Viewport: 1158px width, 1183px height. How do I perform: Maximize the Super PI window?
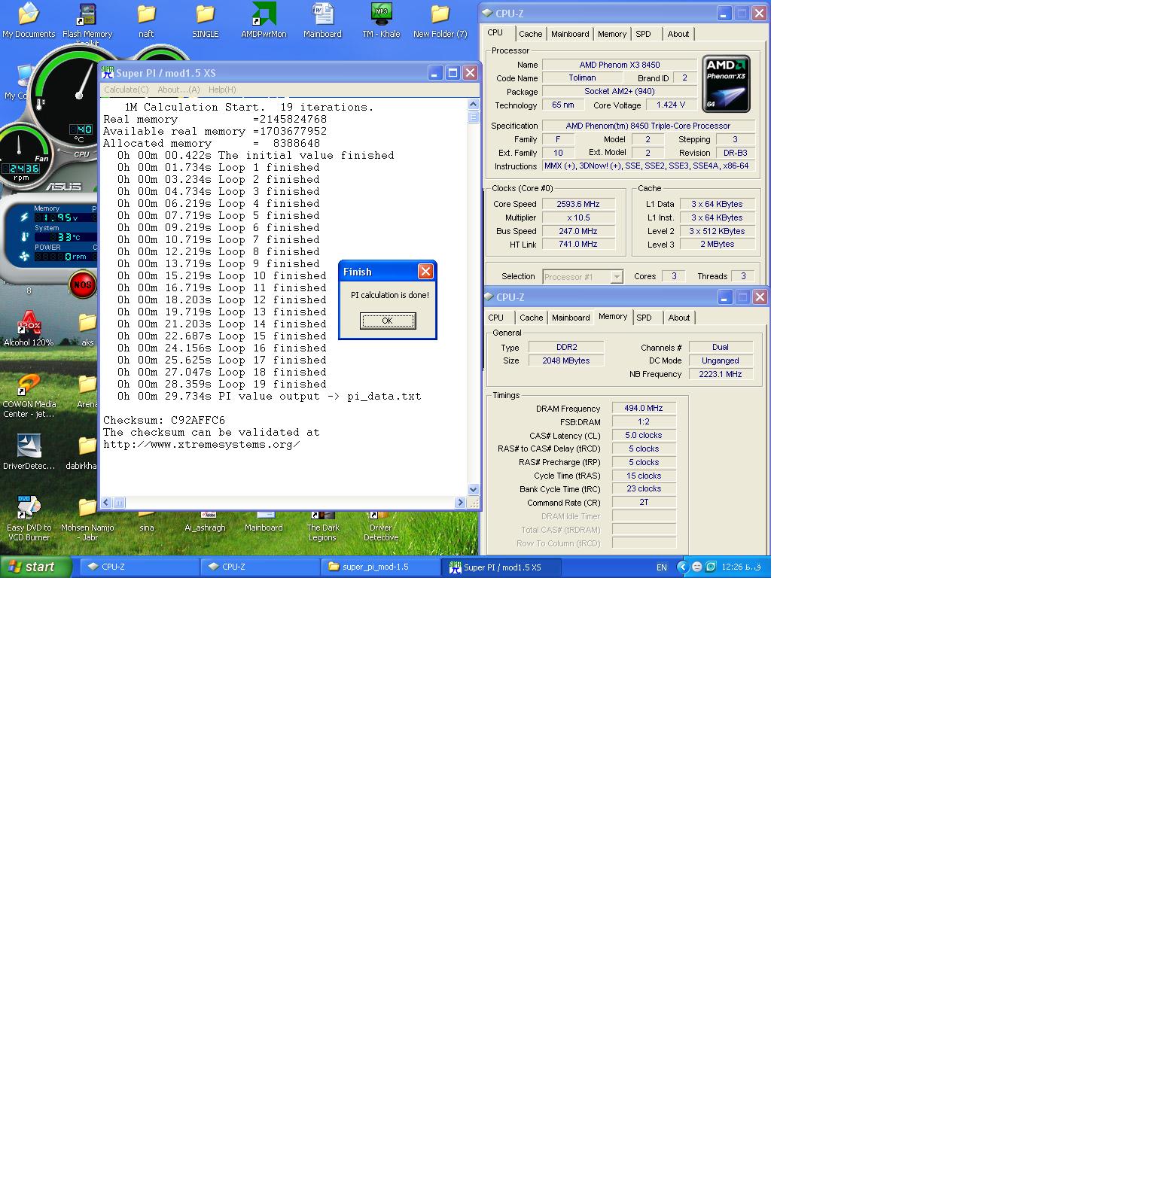tap(453, 73)
